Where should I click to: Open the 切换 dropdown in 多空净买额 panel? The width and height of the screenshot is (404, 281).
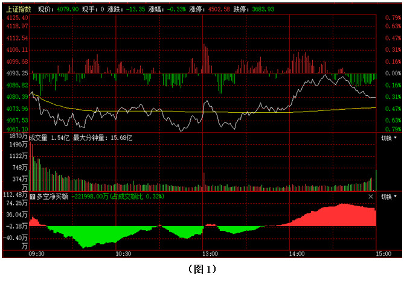click(x=389, y=197)
